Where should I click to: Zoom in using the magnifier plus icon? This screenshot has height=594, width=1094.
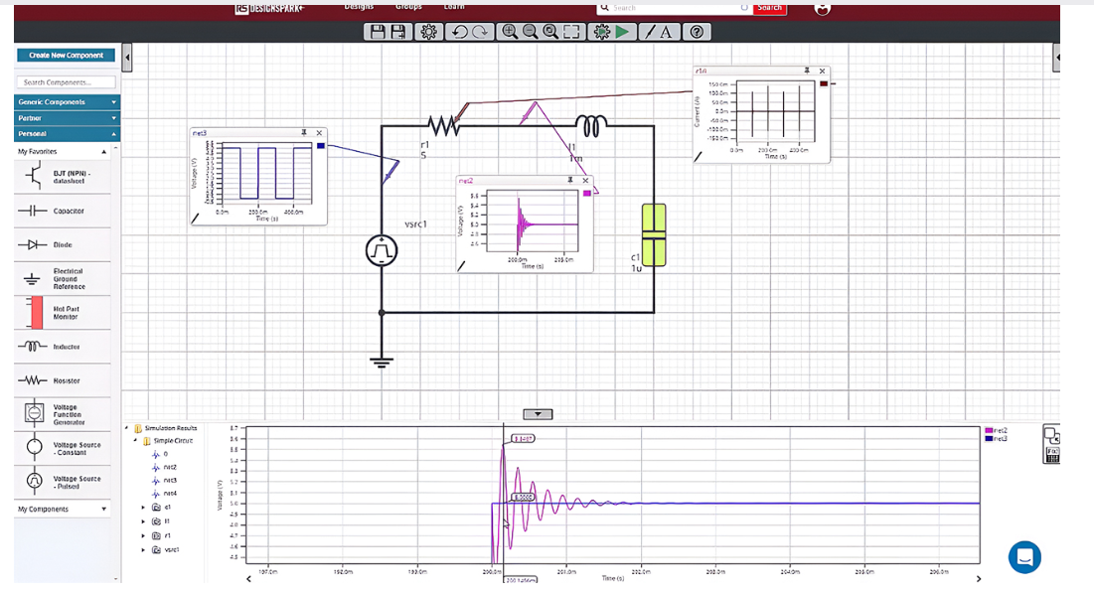(x=509, y=32)
